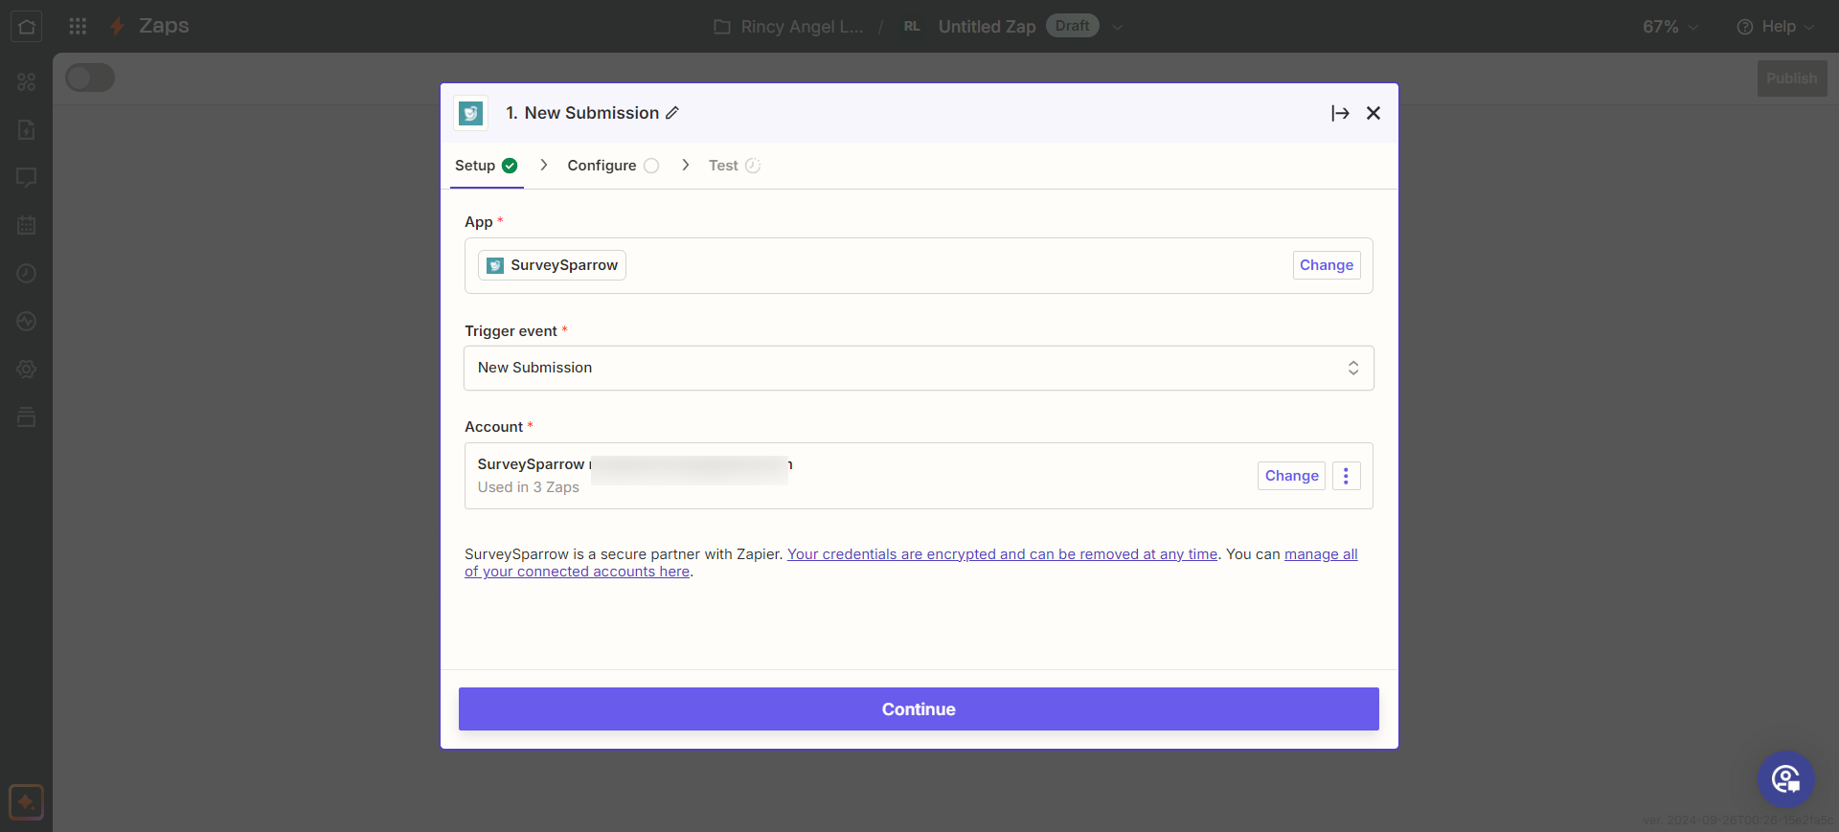
Task: Open the credentials are encrypted link
Action: [1002, 554]
